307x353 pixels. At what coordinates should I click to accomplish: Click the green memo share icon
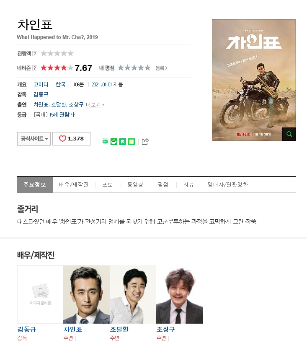(x=132, y=142)
